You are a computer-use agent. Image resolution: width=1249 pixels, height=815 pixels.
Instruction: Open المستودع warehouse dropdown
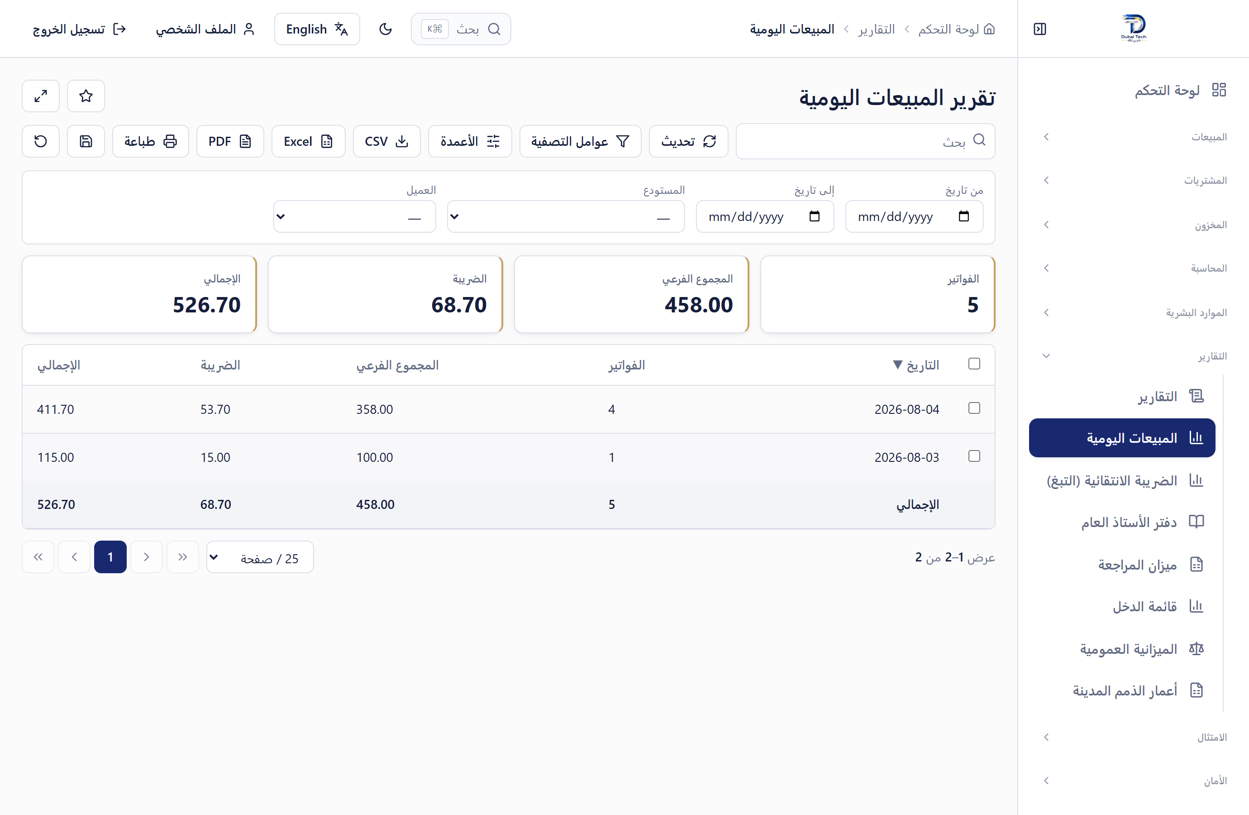(x=566, y=216)
